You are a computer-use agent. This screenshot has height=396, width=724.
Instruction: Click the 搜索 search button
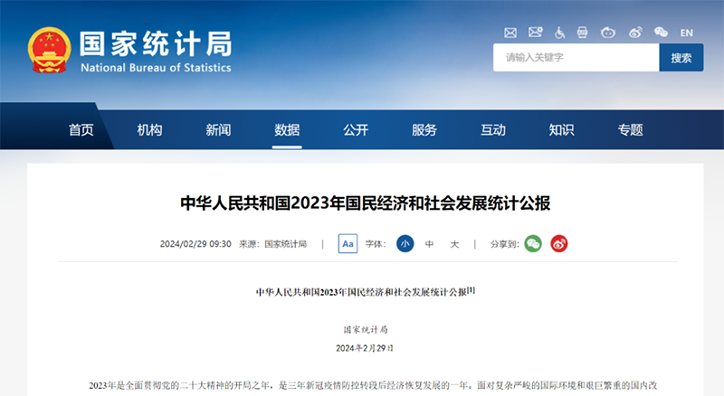point(681,58)
